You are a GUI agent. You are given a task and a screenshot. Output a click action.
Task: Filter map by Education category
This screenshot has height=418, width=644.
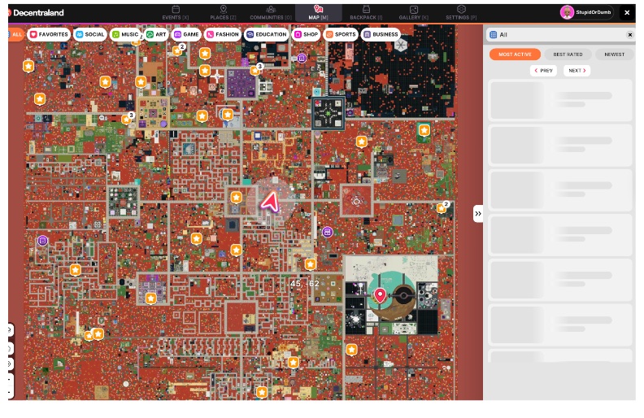click(x=266, y=34)
